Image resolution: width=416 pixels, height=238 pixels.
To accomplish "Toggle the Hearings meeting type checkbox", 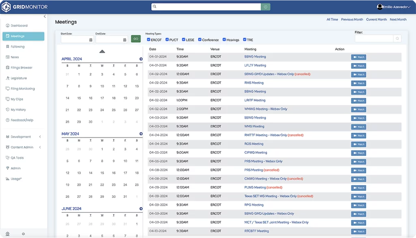I will (224, 39).
